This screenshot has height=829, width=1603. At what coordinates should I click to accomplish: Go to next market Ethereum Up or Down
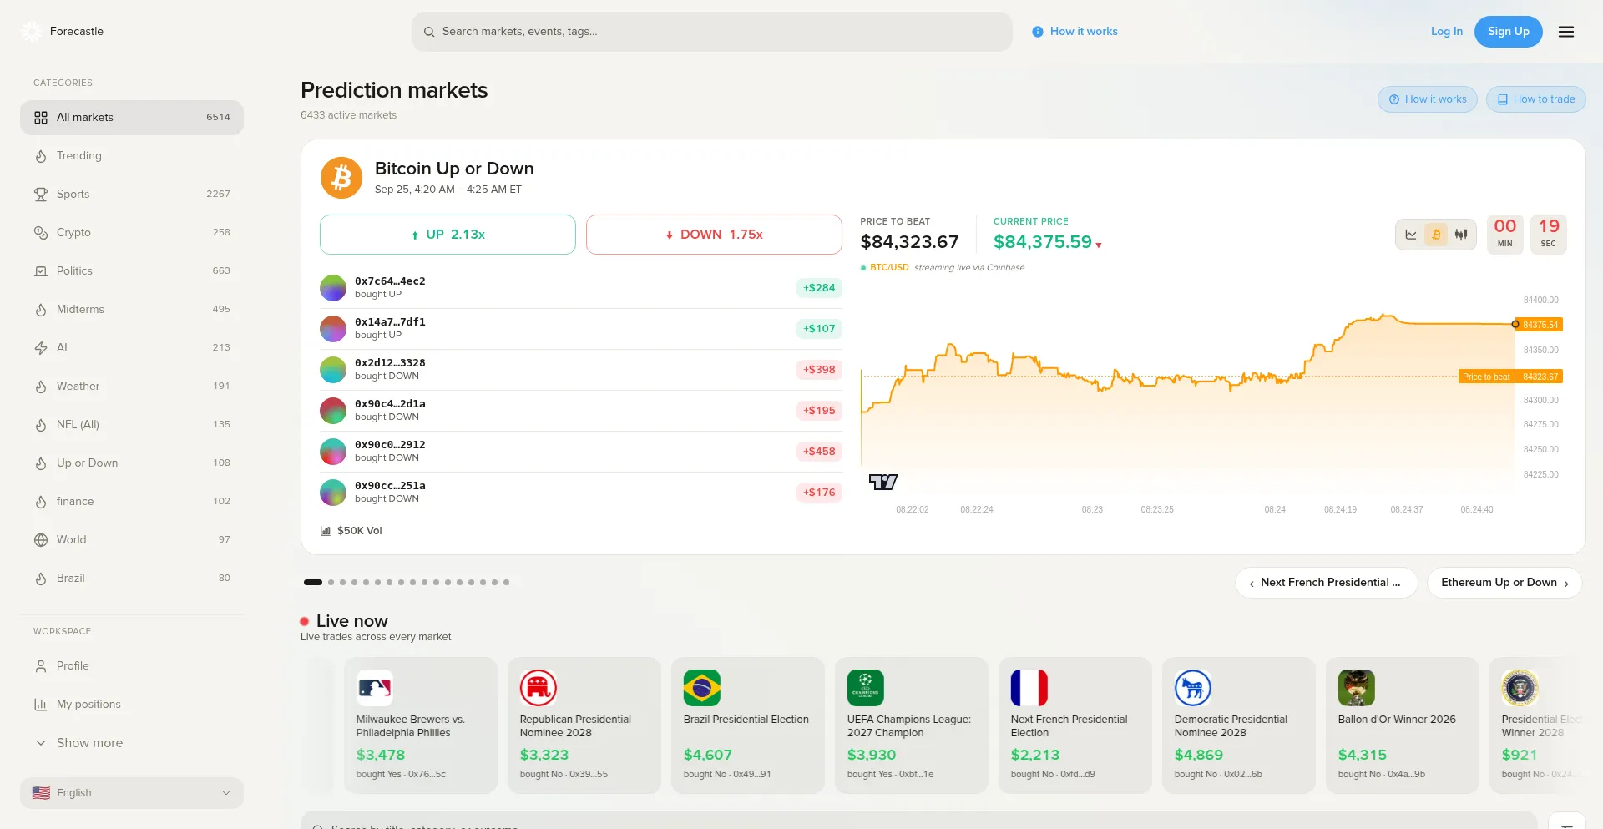point(1504,583)
